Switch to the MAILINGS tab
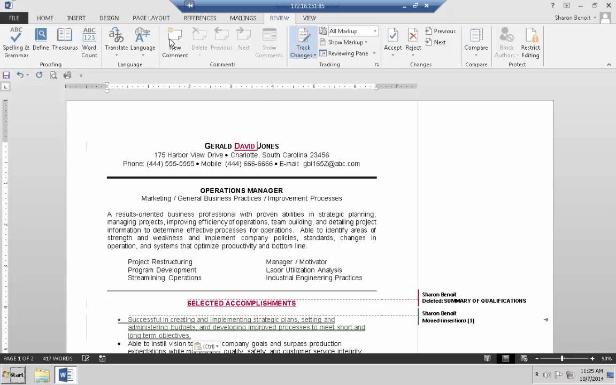 click(x=243, y=18)
